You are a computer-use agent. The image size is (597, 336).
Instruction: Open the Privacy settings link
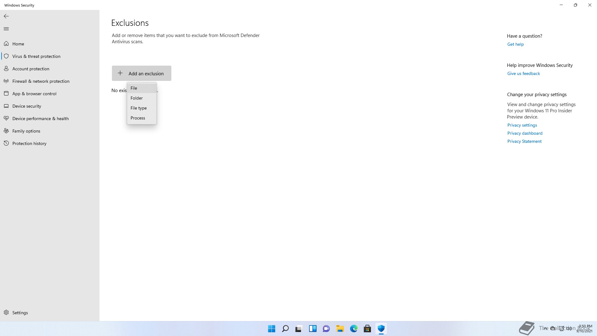(522, 125)
